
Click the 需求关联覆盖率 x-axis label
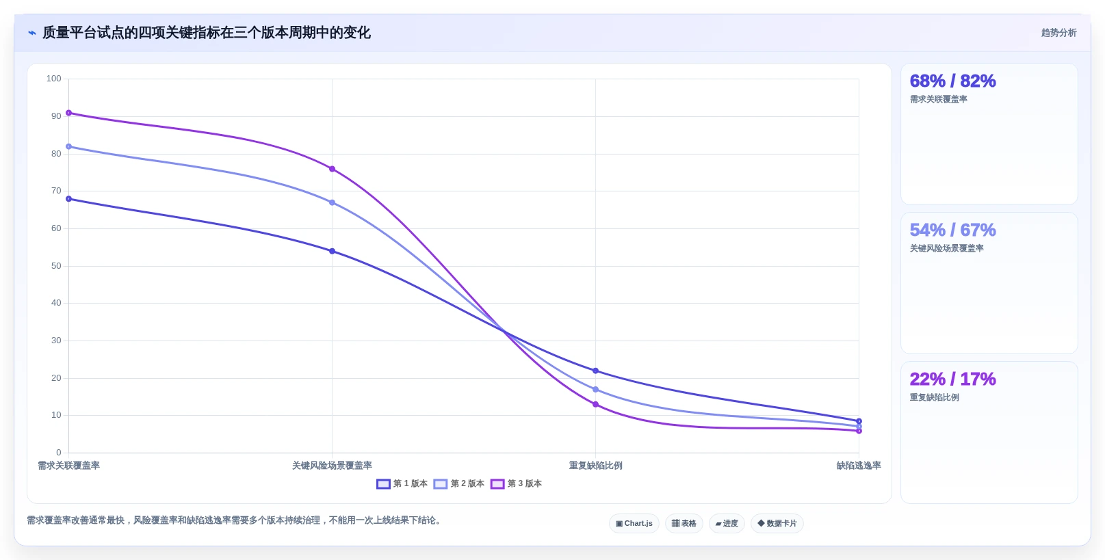point(68,466)
